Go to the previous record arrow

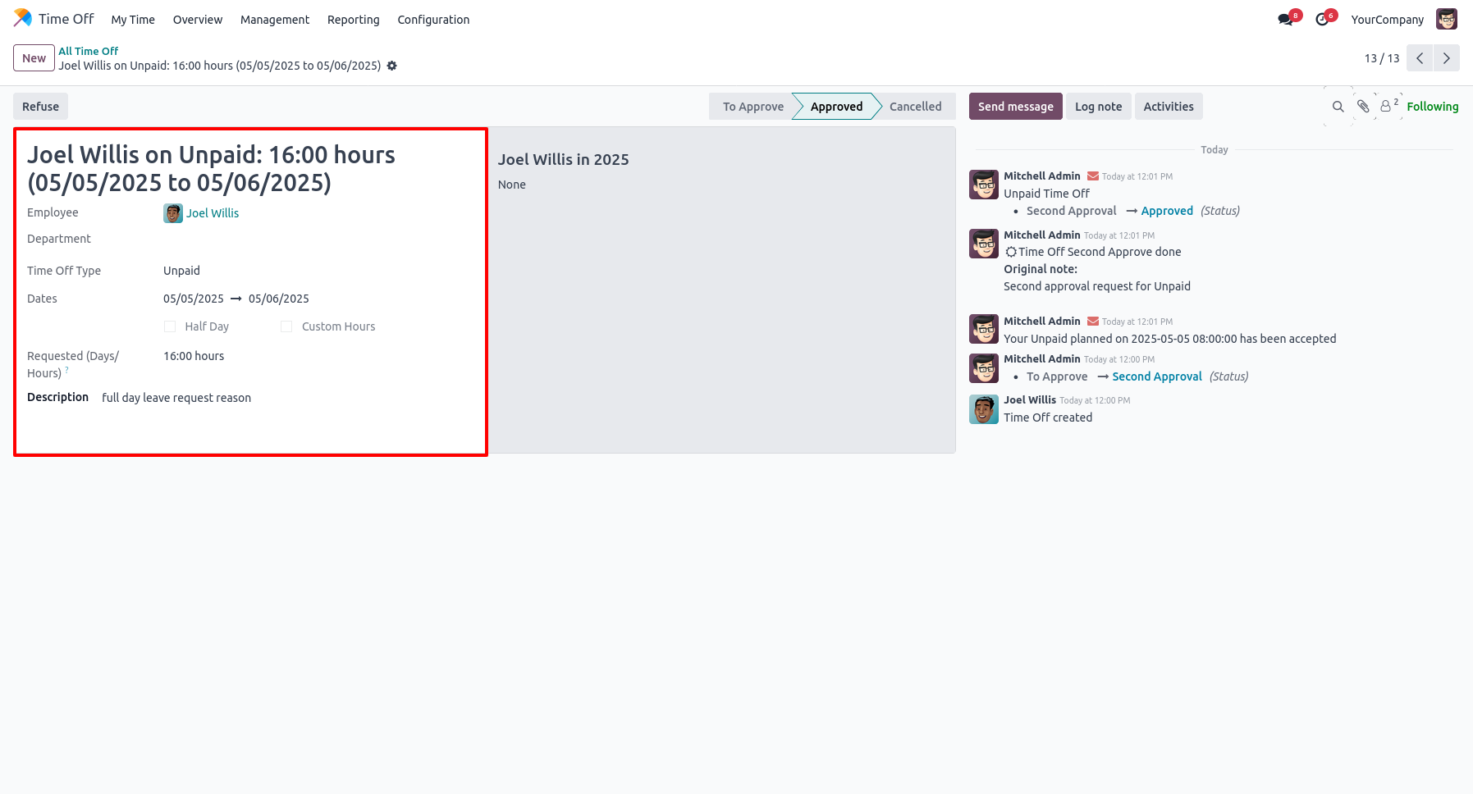click(1420, 58)
